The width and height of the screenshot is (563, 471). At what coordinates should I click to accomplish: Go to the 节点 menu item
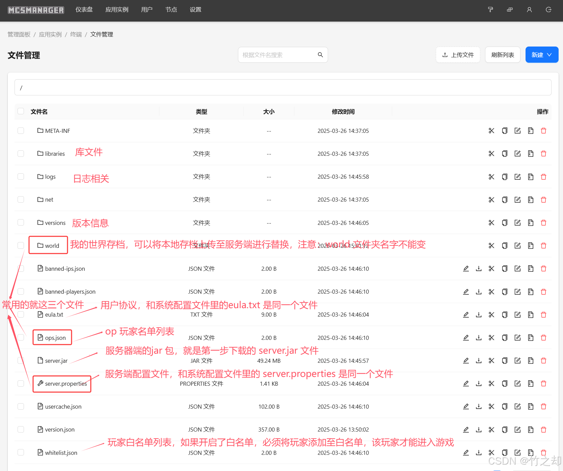(171, 10)
